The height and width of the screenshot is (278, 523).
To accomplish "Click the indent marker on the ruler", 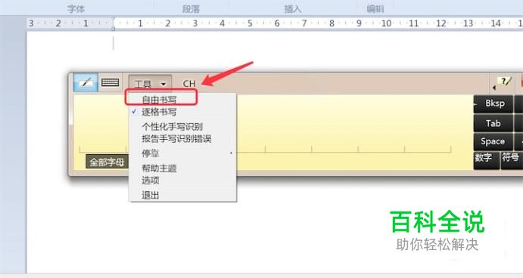I will pos(114,23).
